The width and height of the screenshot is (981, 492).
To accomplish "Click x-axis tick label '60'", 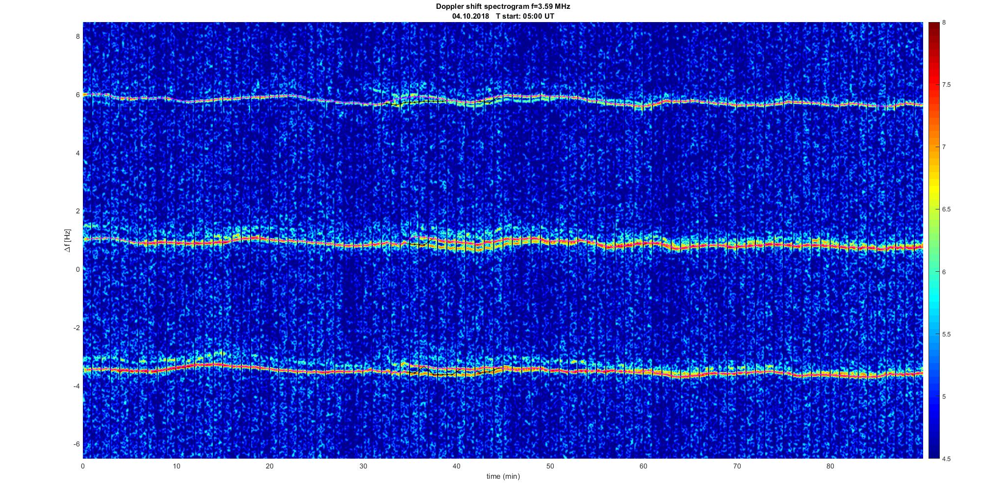I will (643, 466).
